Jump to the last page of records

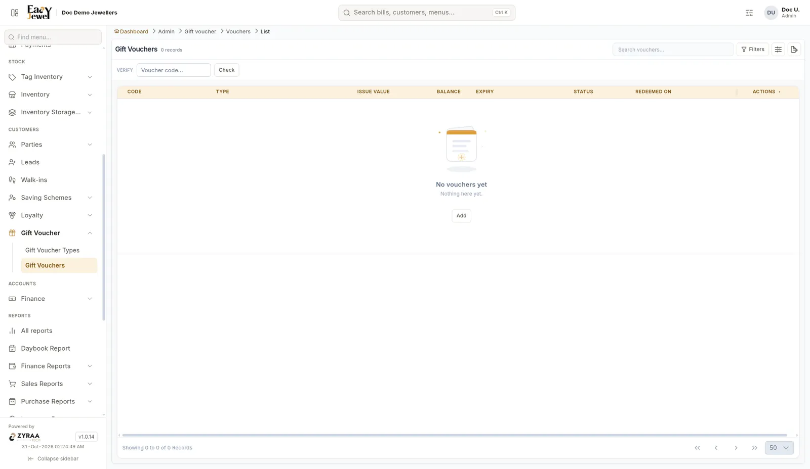(755, 448)
